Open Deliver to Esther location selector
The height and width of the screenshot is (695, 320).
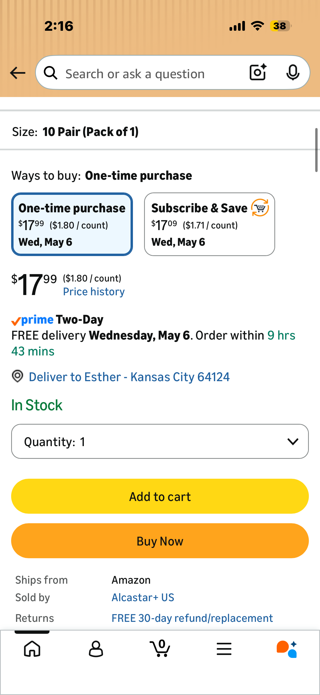click(x=129, y=377)
